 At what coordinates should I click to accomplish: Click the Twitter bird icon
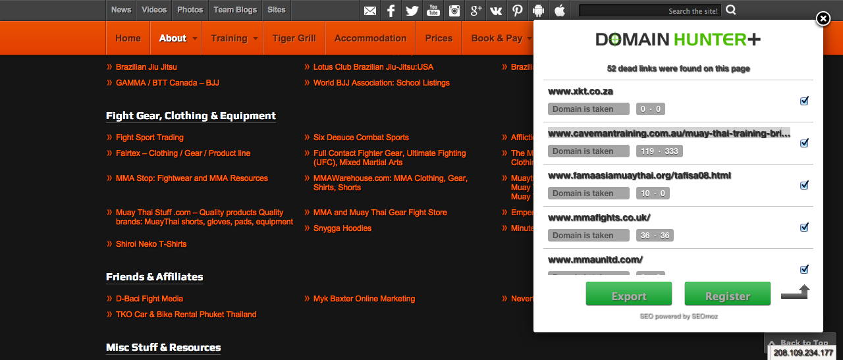[412, 11]
